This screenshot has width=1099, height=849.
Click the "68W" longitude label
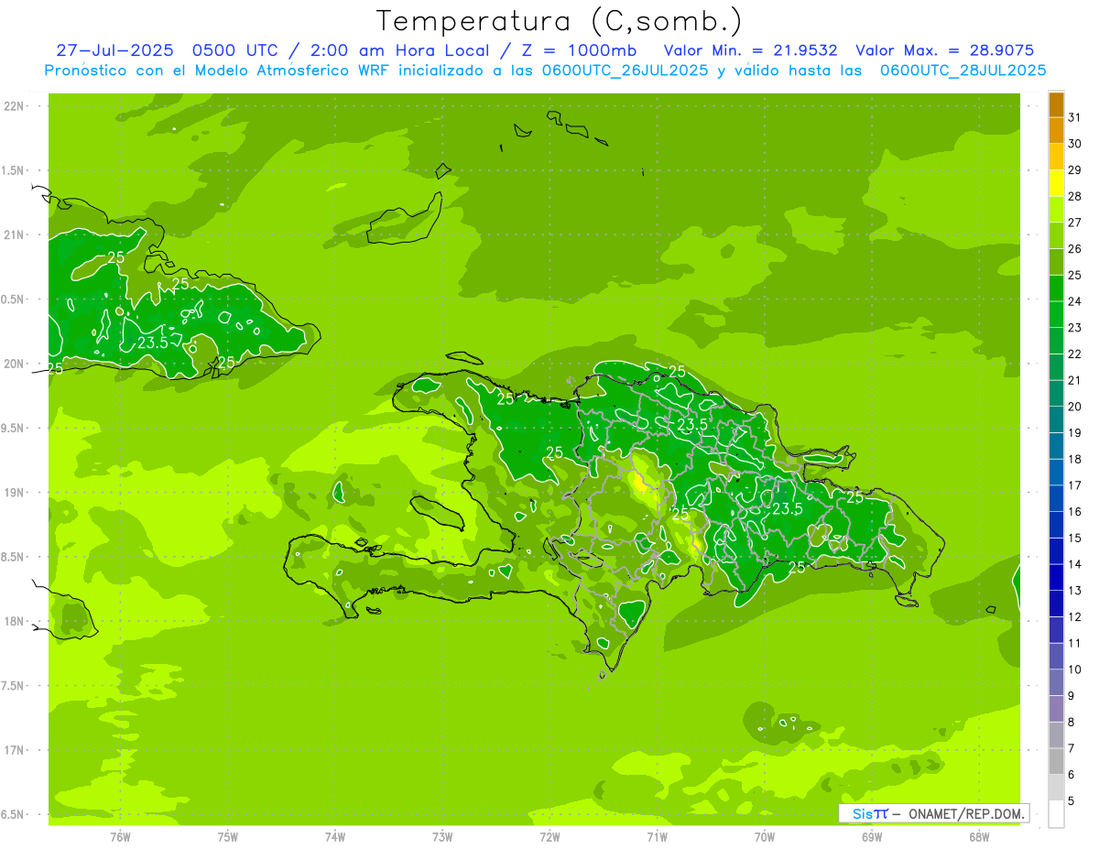[979, 836]
